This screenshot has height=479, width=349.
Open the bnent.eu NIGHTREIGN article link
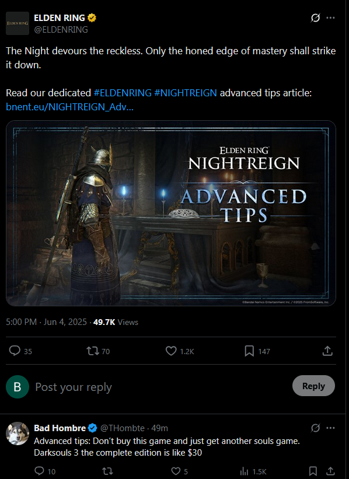click(69, 107)
